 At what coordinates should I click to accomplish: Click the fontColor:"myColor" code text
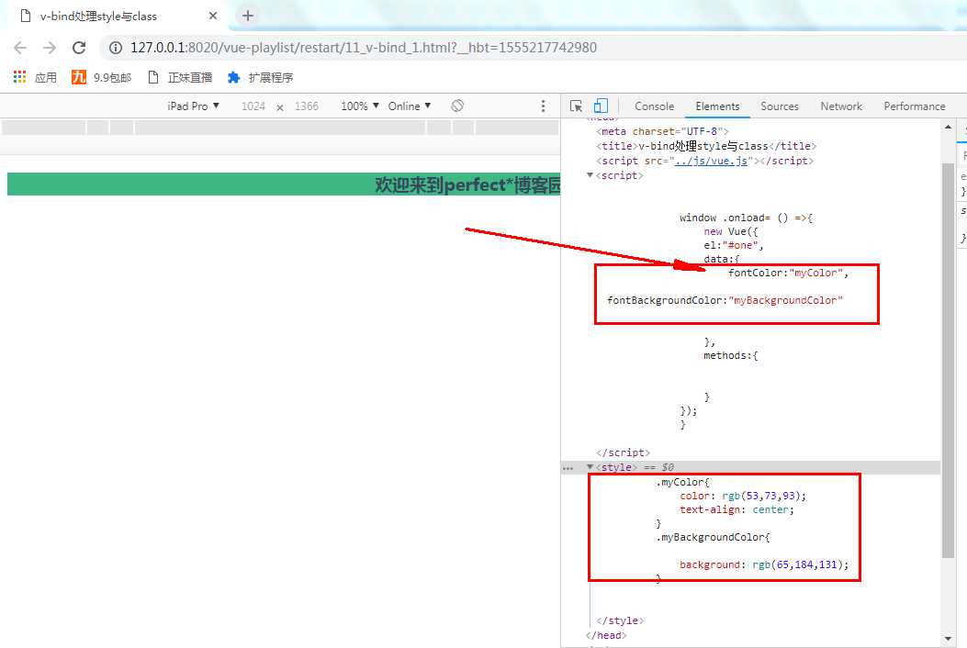pyautogui.click(x=788, y=273)
